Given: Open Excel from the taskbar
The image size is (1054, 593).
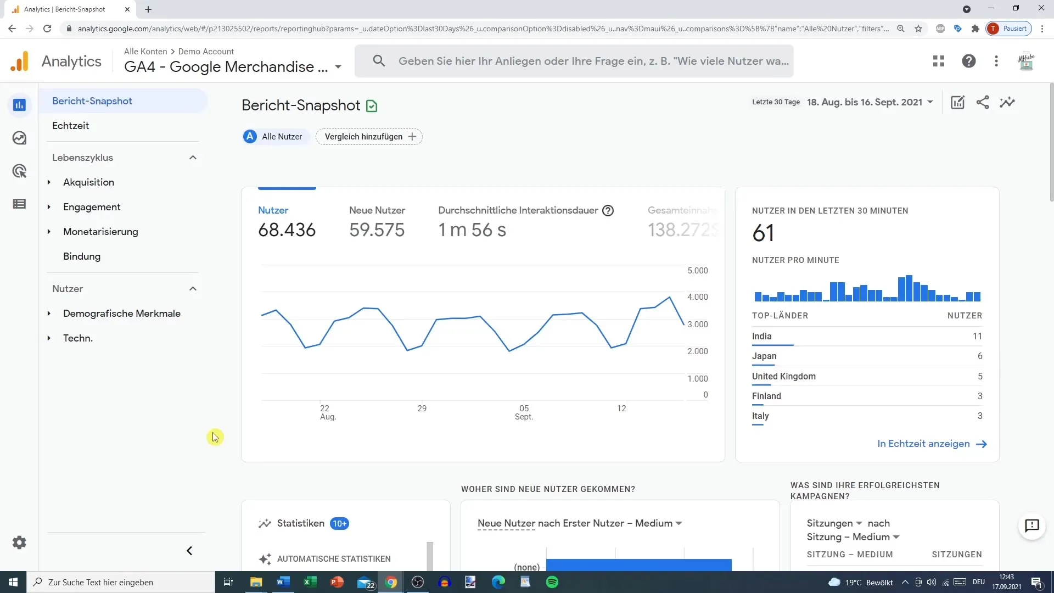Looking at the screenshot, I should pos(310,582).
